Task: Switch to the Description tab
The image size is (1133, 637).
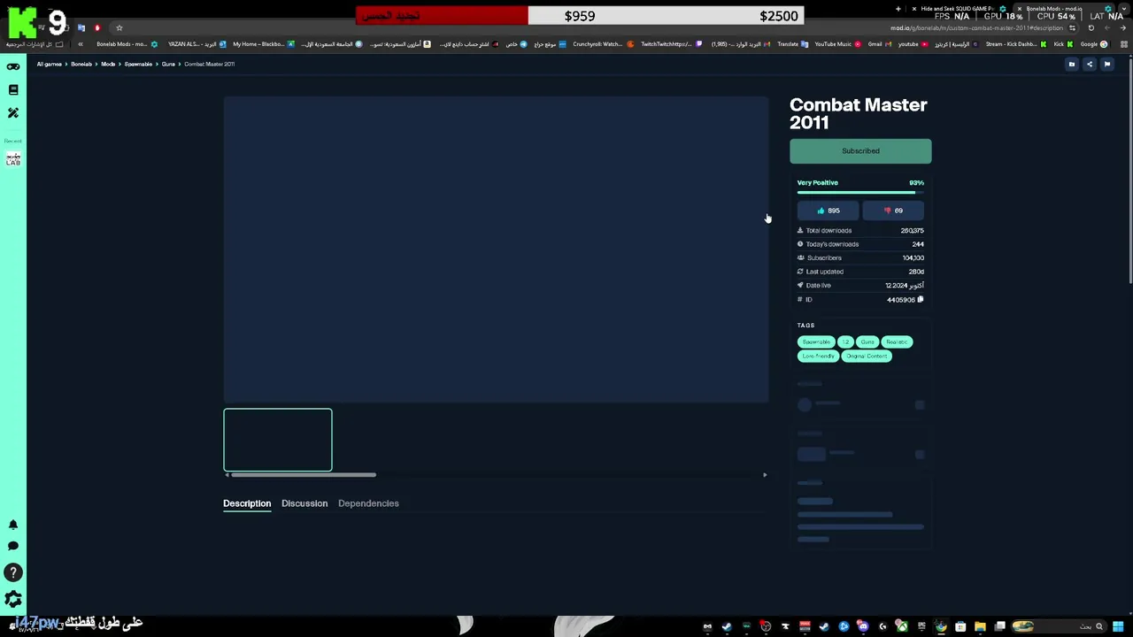Action: click(247, 503)
